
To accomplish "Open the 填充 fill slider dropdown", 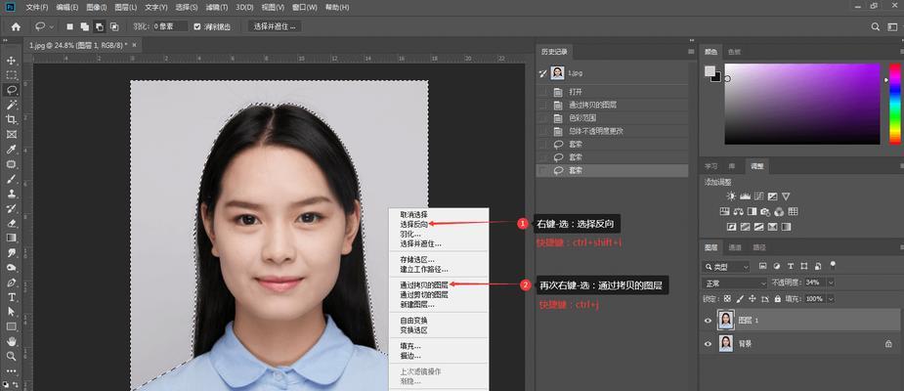I will tap(831, 299).
